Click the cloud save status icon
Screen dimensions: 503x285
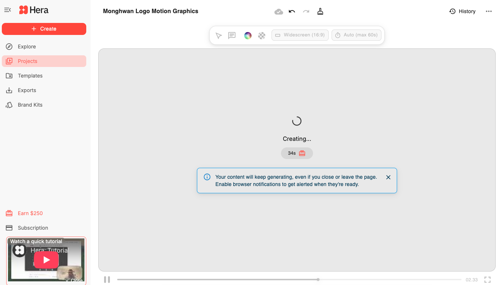pos(278,12)
